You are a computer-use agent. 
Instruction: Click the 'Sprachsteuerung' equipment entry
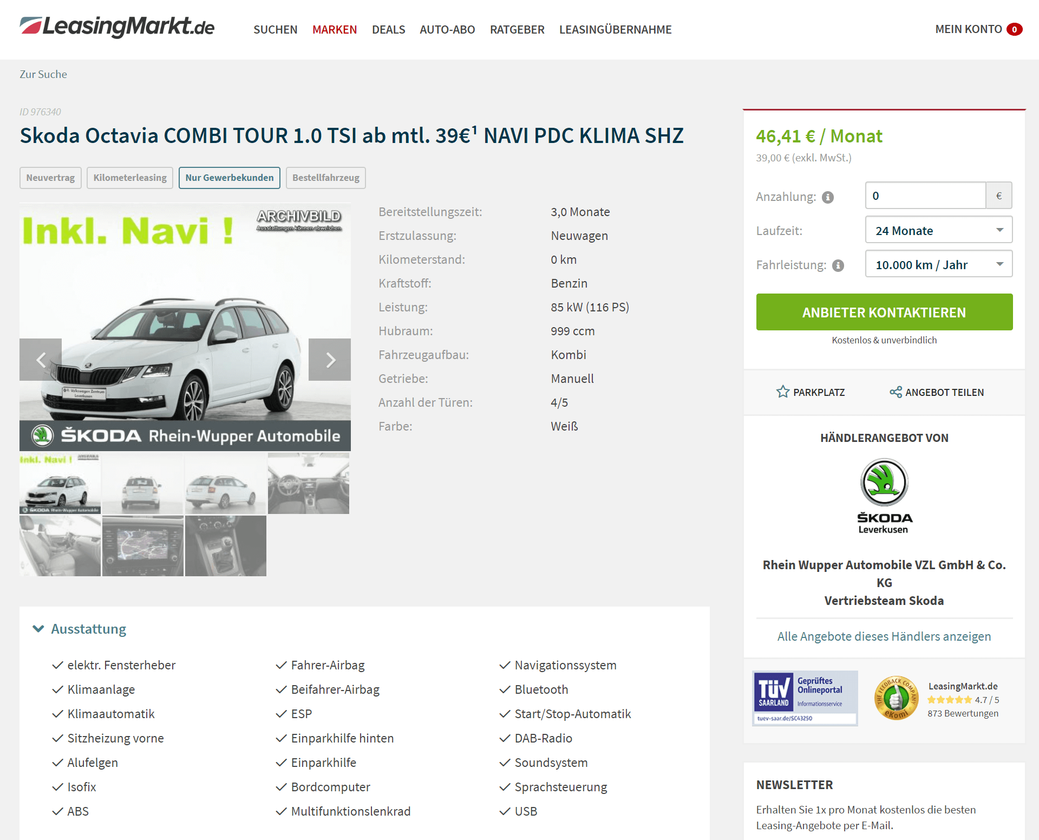561,787
